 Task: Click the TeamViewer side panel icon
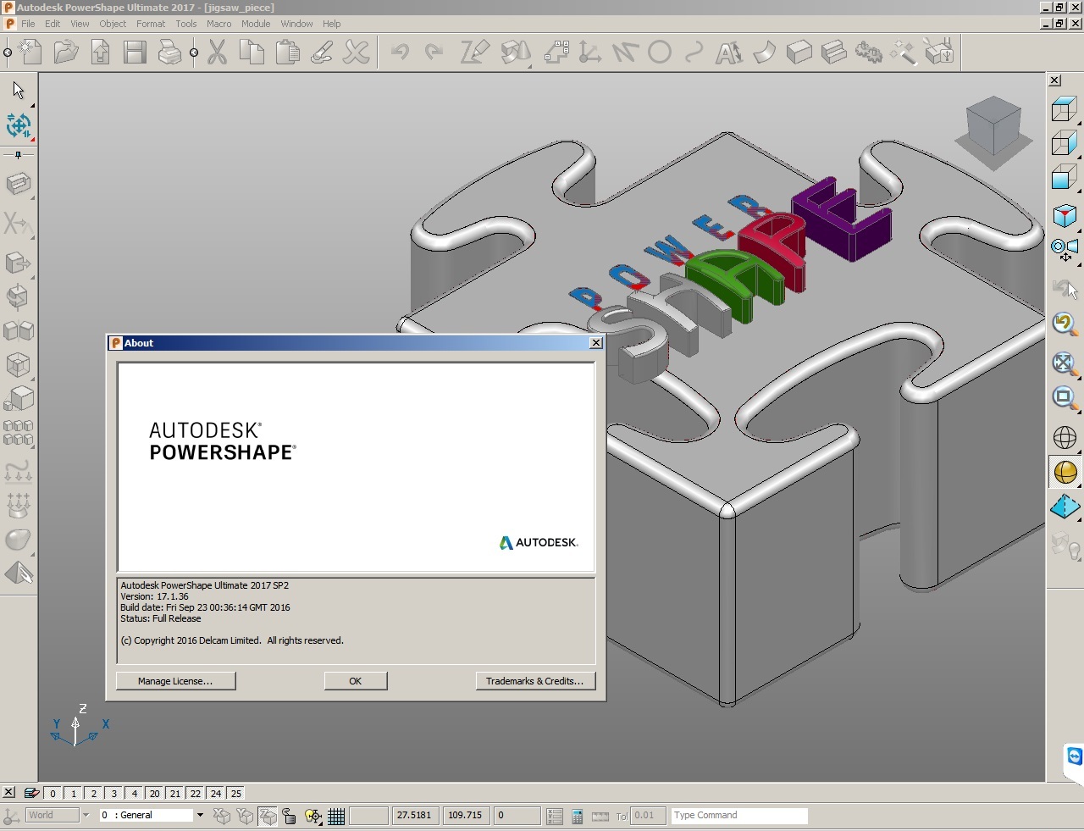pyautogui.click(x=1075, y=756)
